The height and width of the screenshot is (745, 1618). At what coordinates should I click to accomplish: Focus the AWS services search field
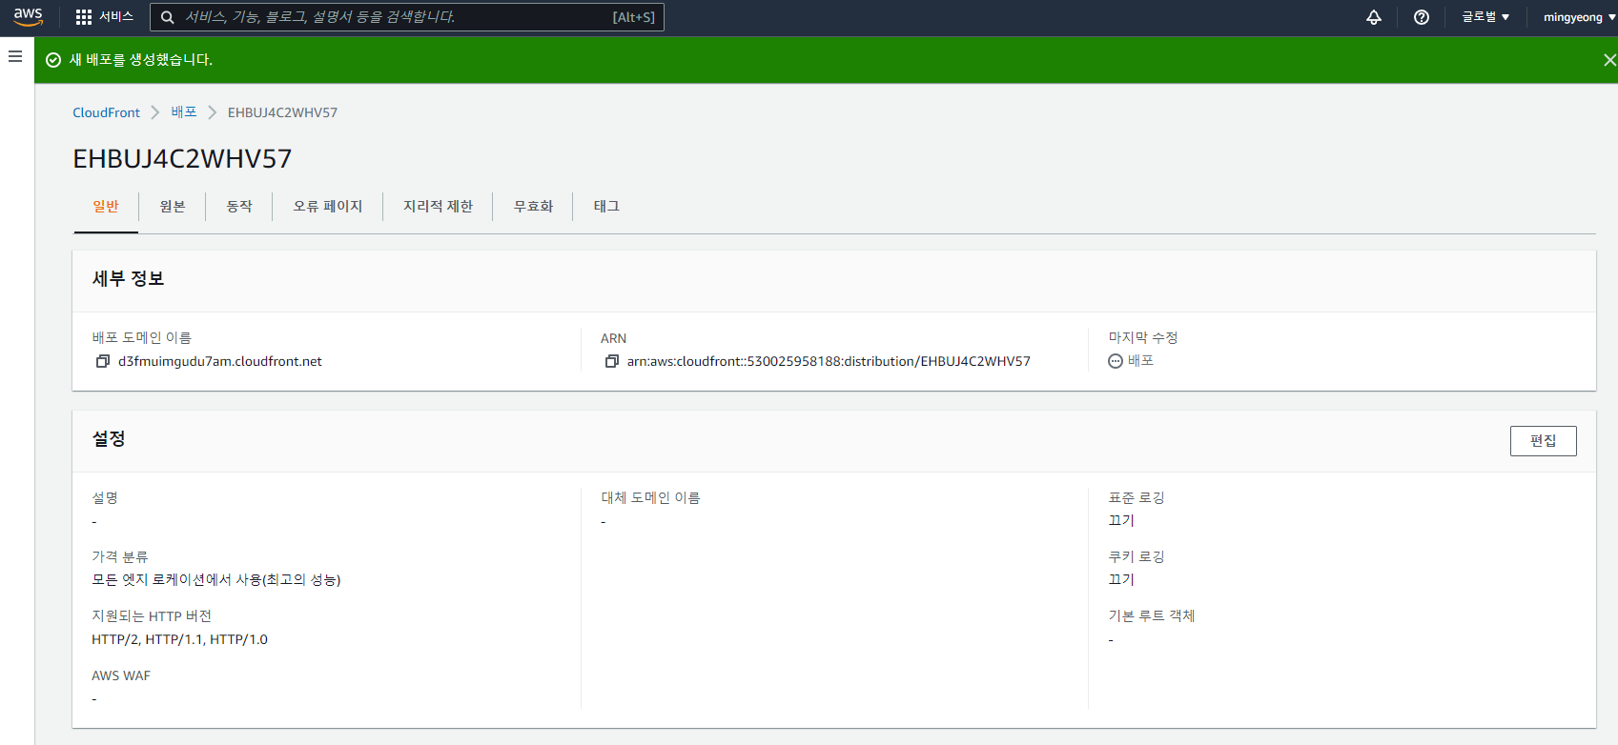(407, 17)
